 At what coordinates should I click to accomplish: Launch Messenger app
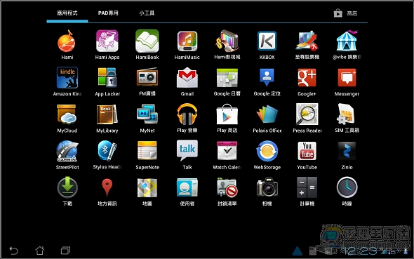click(347, 81)
